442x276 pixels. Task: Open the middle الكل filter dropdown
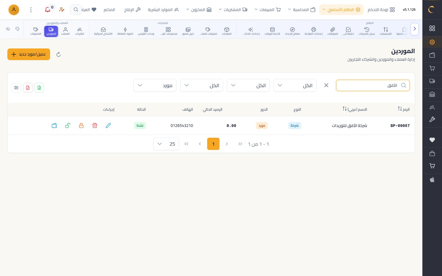click(248, 85)
